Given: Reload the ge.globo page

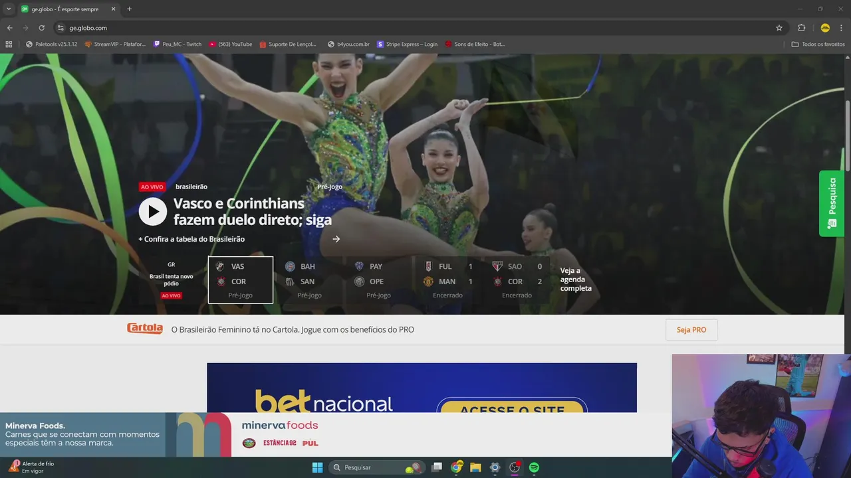Looking at the screenshot, I should (41, 28).
